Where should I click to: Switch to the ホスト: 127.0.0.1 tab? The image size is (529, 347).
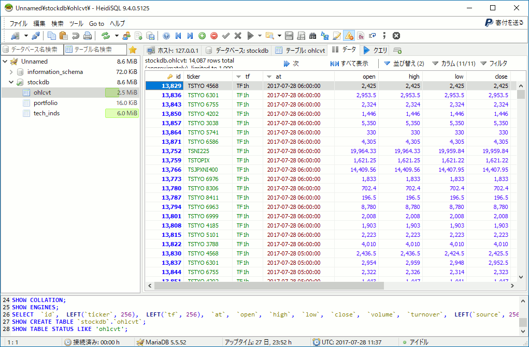click(x=174, y=51)
